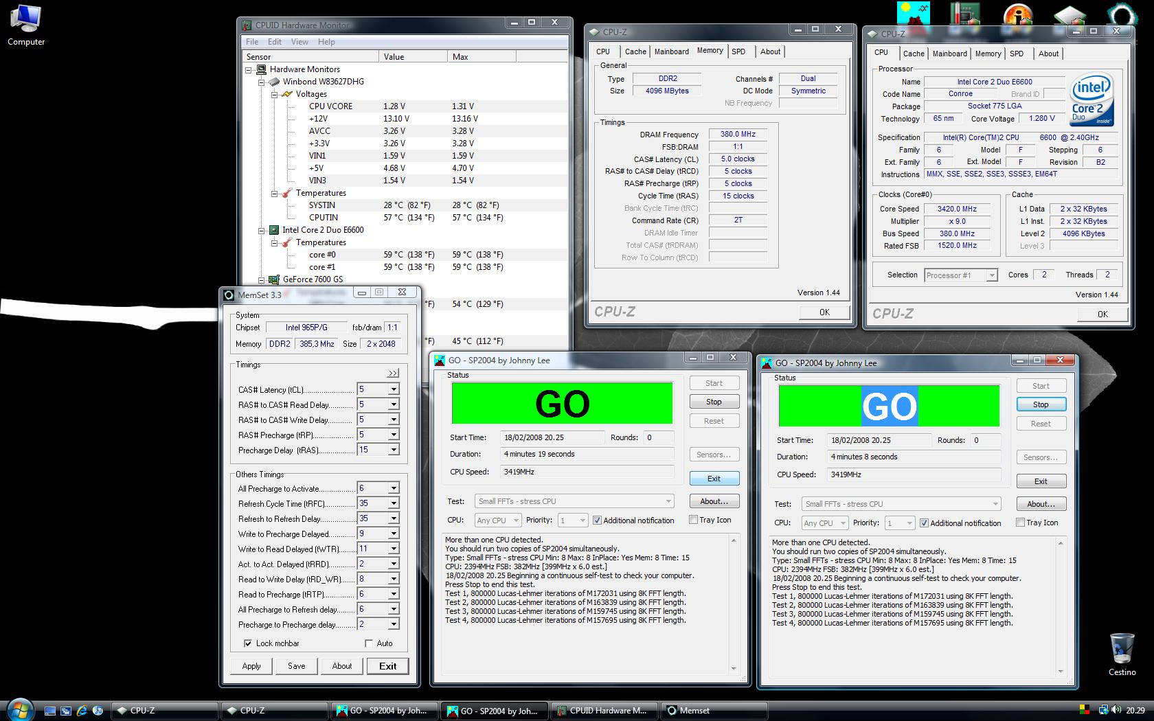Click the green GO status panel, left window
Viewport: 1154px width, 721px height.
562,404
